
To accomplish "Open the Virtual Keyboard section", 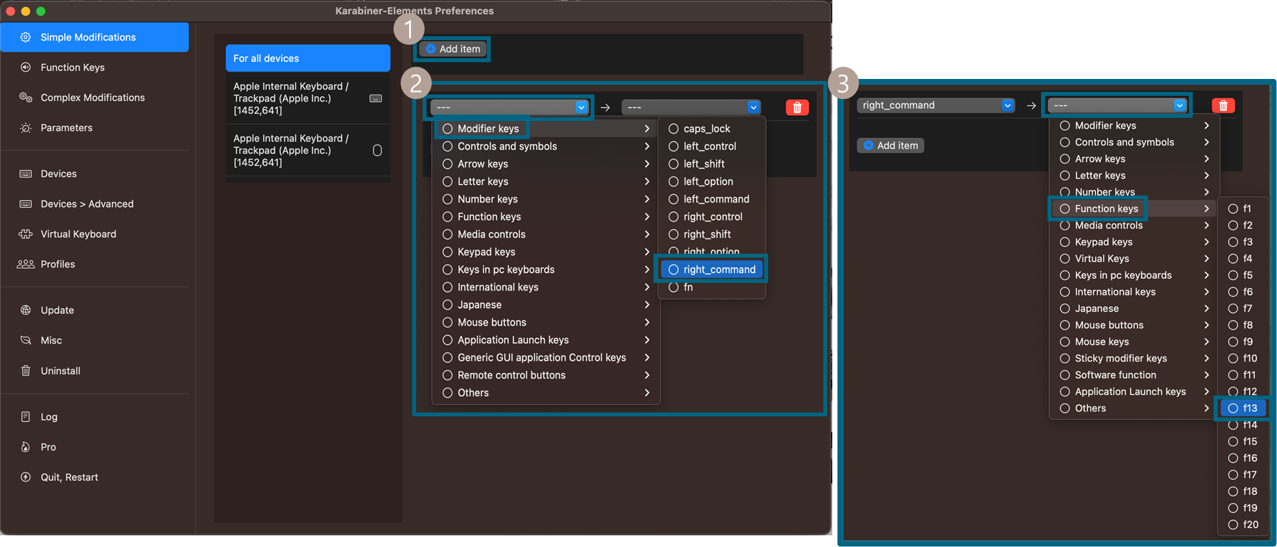I will pos(95,234).
